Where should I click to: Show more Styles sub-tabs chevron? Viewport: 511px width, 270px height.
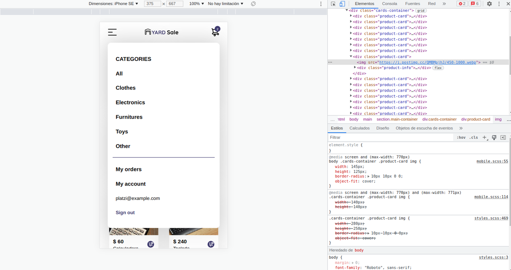click(x=461, y=128)
